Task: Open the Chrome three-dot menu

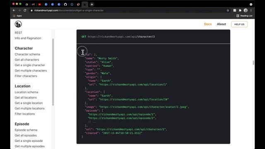Action: pyautogui.click(x=251, y=10)
